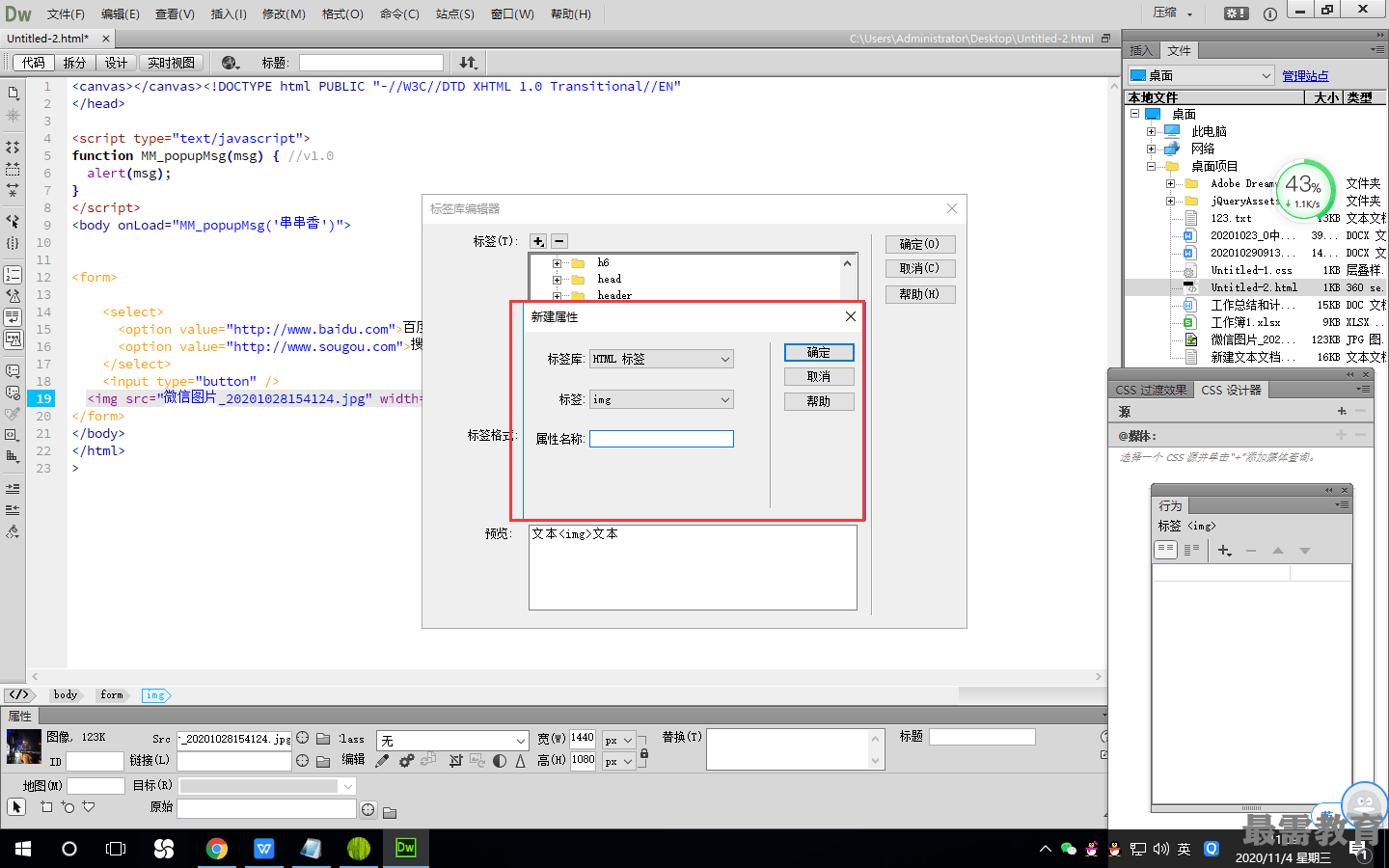Click the add behavior plus icon
The width and height of the screenshot is (1389, 868).
coord(1225,551)
